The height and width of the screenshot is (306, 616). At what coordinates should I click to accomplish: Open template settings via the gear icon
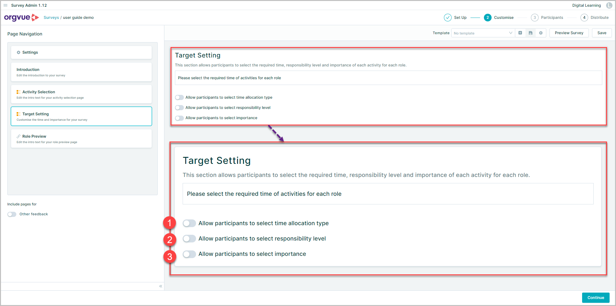(x=541, y=33)
